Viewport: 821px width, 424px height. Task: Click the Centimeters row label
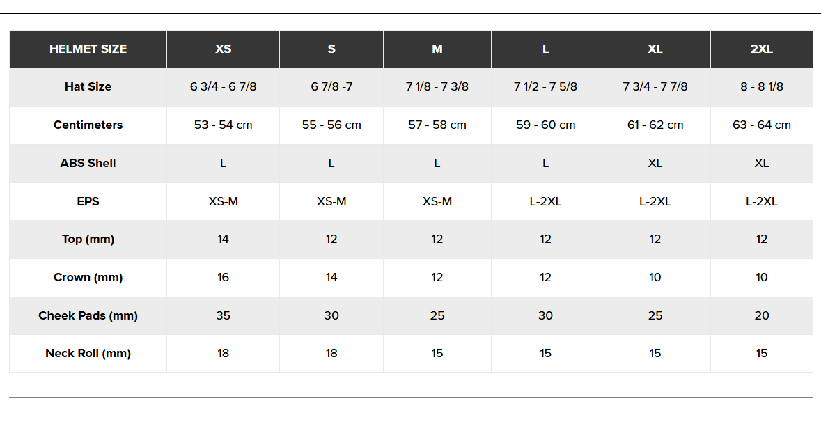click(88, 125)
